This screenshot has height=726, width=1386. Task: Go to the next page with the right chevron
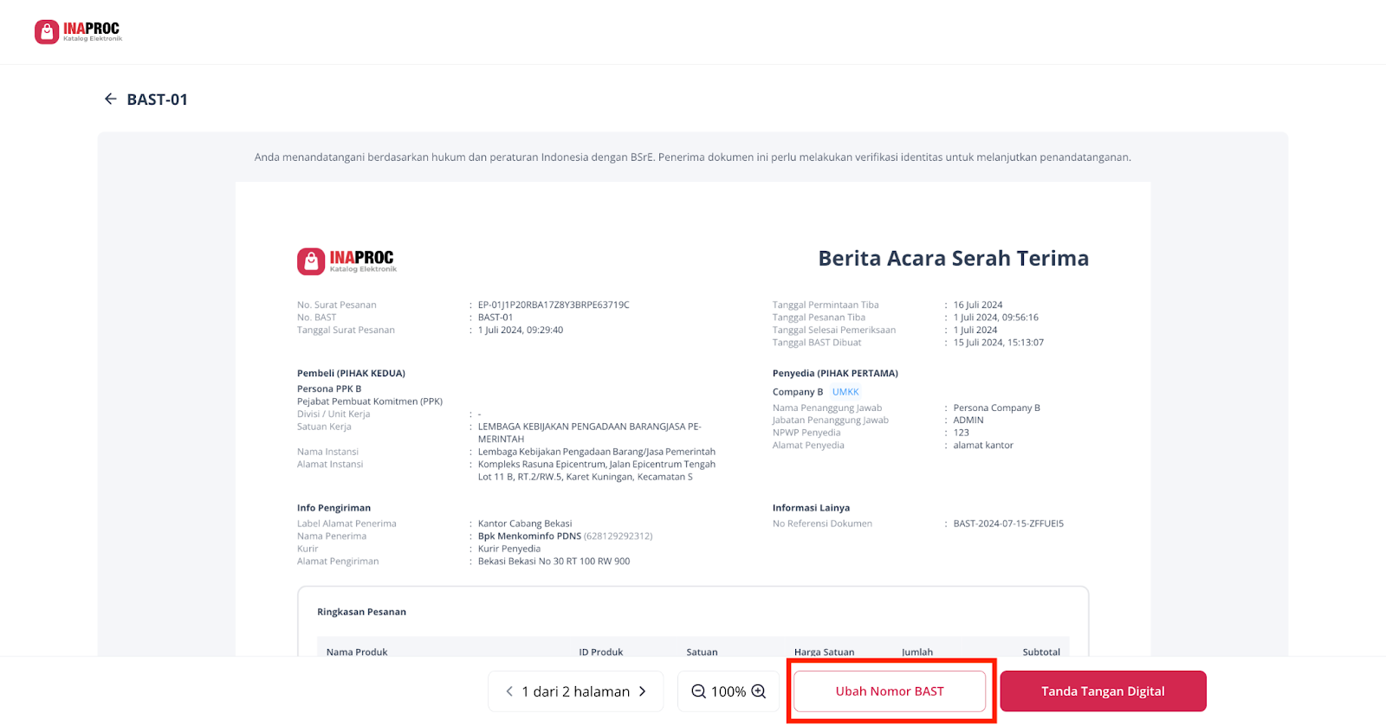(643, 691)
